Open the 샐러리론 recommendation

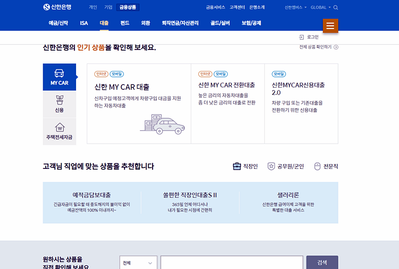pyautogui.click(x=288, y=195)
